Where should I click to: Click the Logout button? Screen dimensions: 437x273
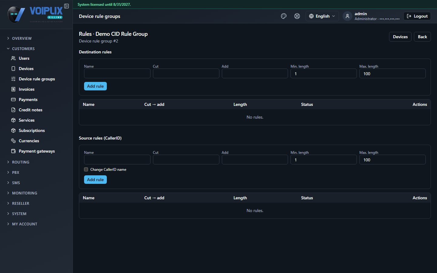point(417,16)
